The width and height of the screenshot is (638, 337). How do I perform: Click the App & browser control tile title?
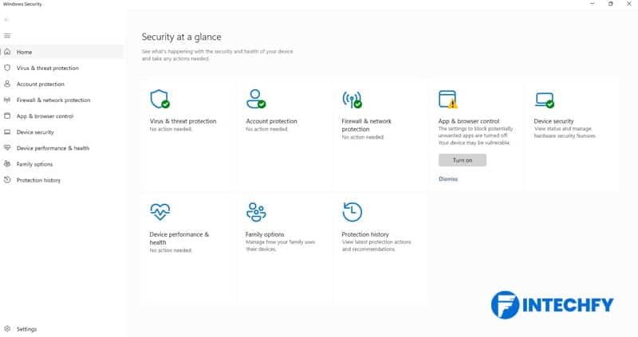coord(469,121)
